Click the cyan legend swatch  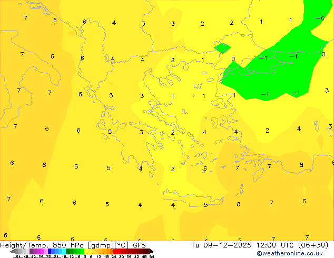tap(64, 251)
